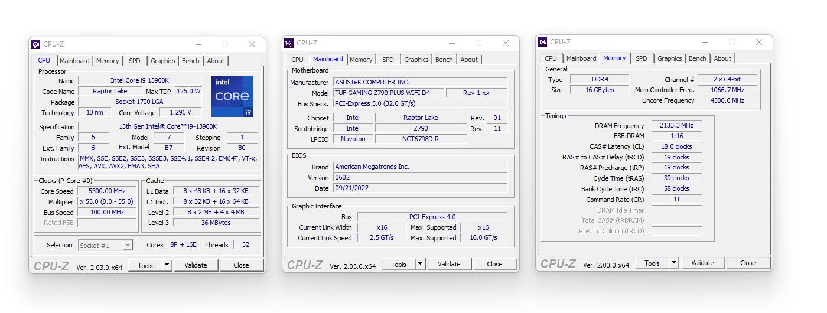Image resolution: width=827 pixels, height=313 pixels.
Task: Open About tab in middle window
Action: [x=469, y=60]
